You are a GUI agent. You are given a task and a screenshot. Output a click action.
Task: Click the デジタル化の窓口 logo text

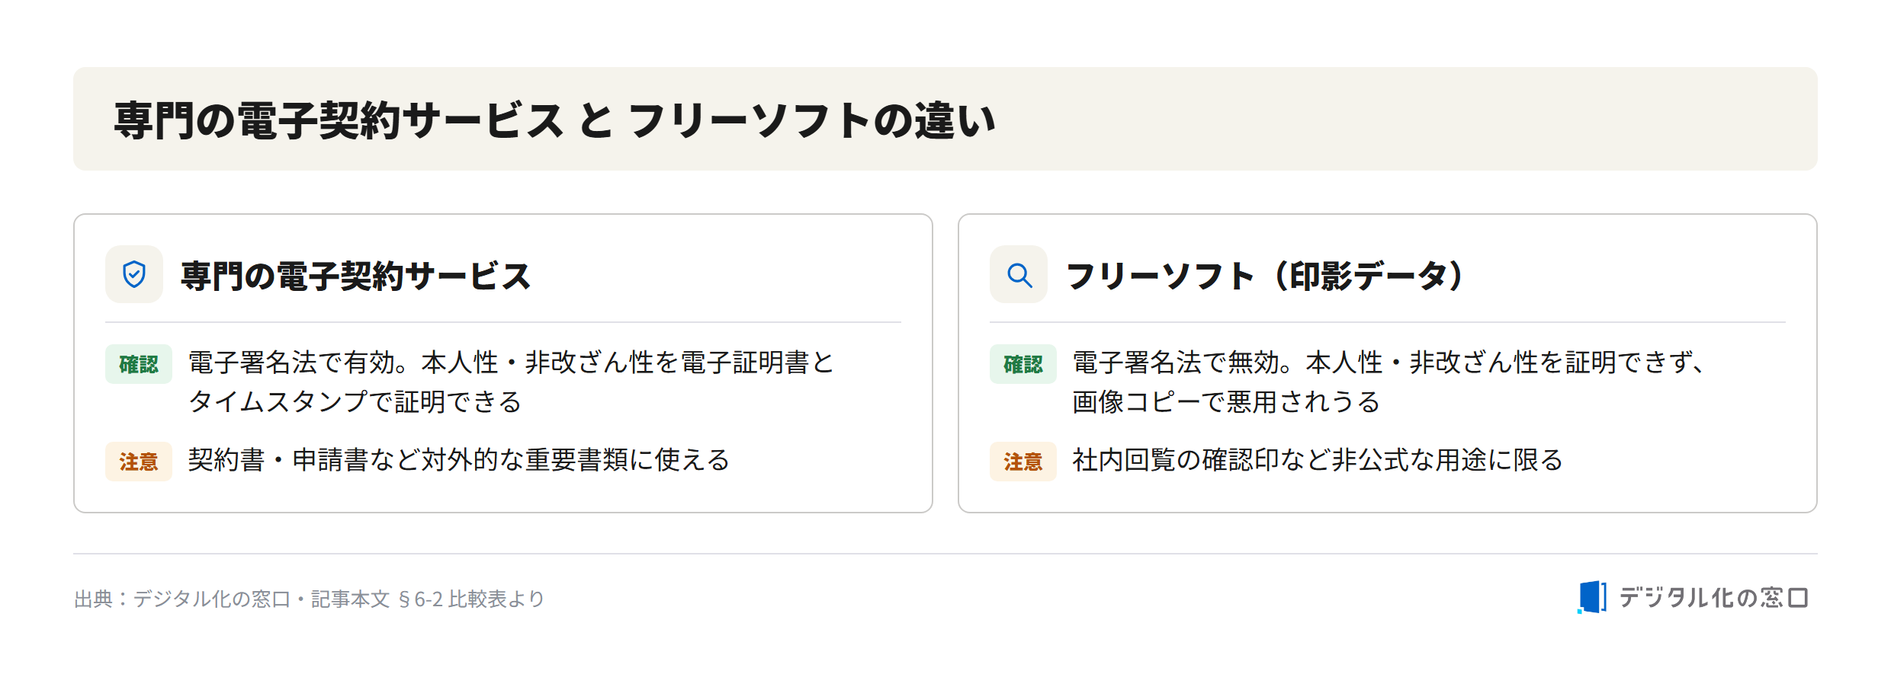(x=1714, y=598)
